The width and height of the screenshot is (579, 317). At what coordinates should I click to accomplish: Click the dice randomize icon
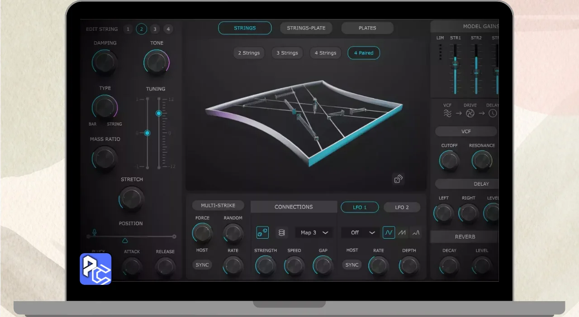click(398, 179)
